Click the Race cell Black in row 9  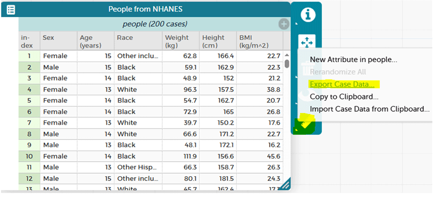pyautogui.click(x=138, y=145)
